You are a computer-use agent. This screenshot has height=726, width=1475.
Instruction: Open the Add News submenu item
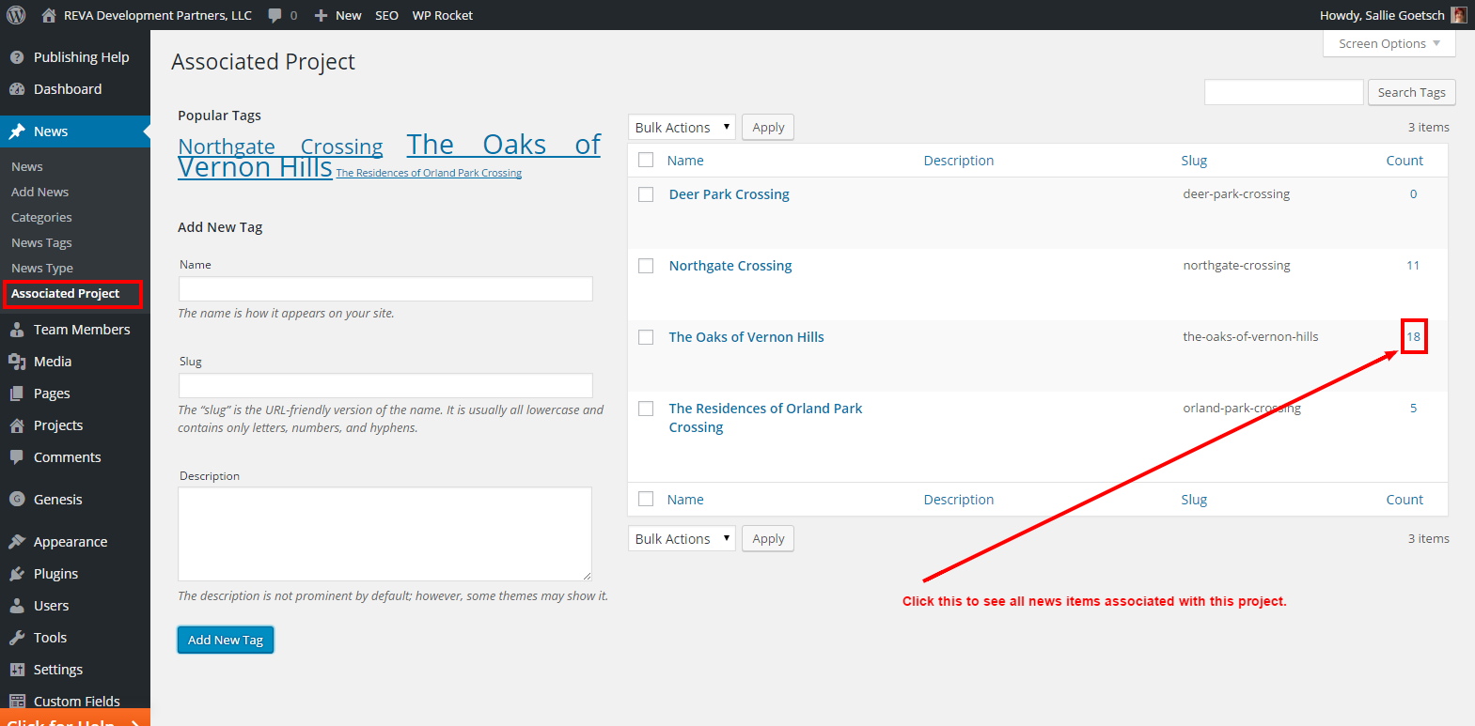click(40, 192)
